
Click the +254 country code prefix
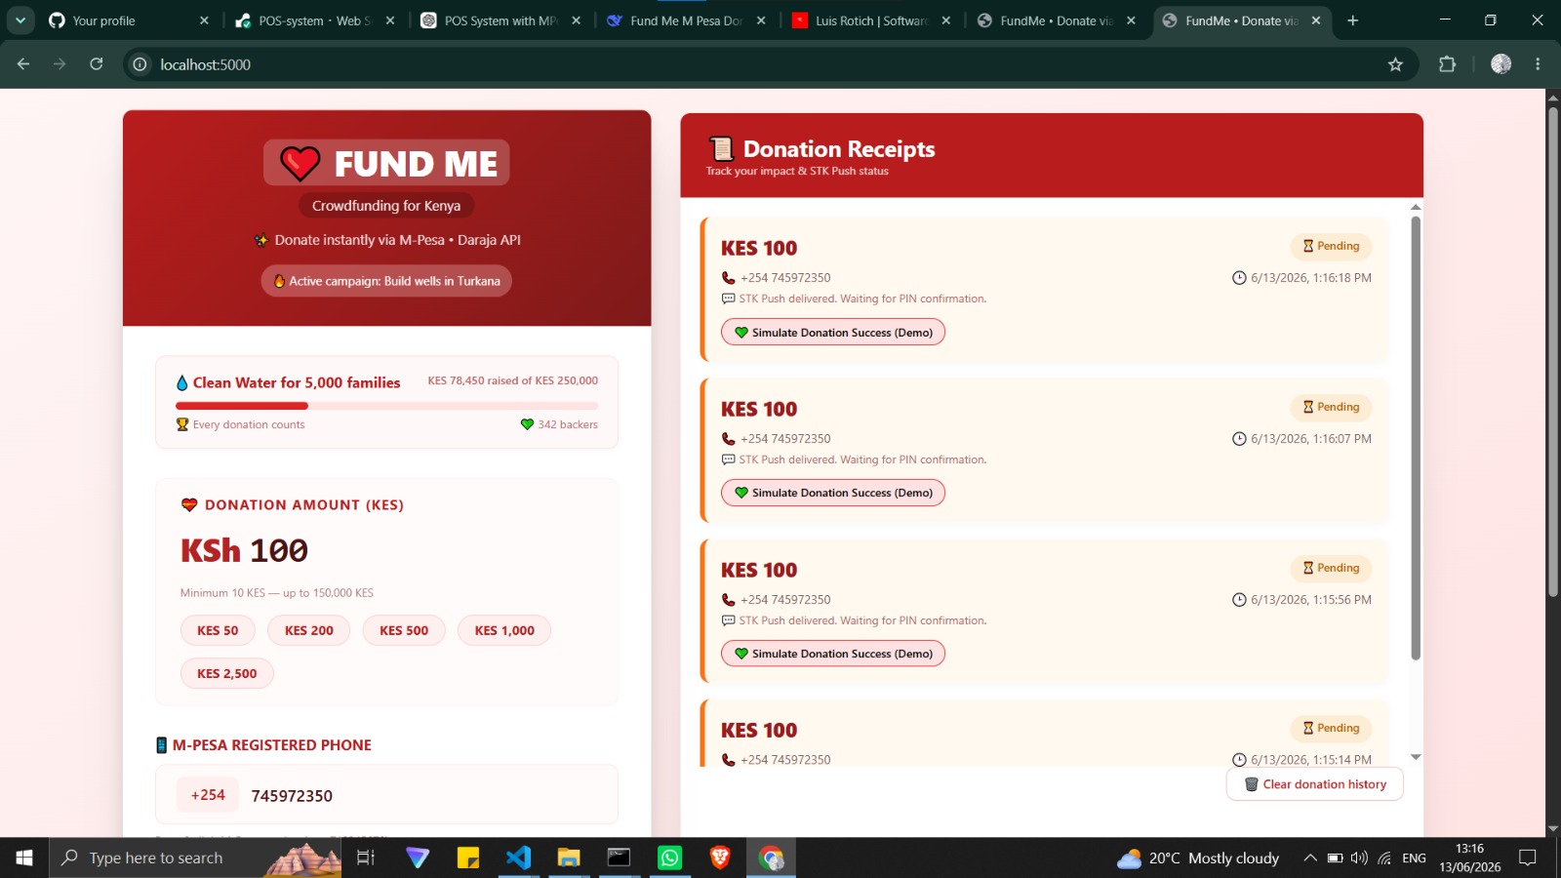coord(208,795)
